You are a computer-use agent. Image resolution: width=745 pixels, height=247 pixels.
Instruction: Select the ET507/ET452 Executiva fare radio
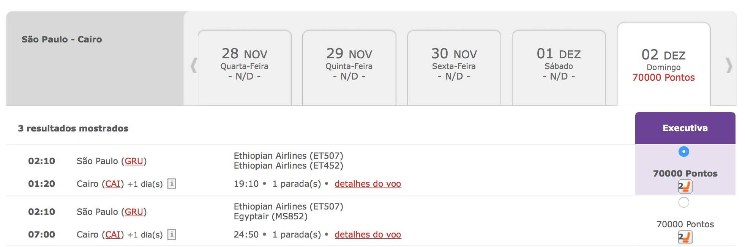(x=683, y=152)
